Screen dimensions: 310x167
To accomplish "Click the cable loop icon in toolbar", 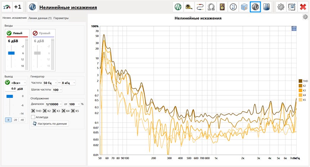I will pos(200,7).
